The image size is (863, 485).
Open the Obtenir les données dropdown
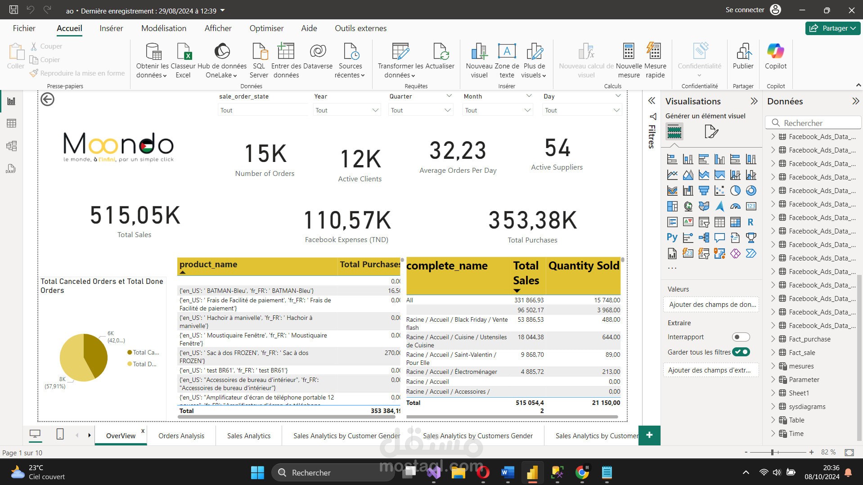152,71
